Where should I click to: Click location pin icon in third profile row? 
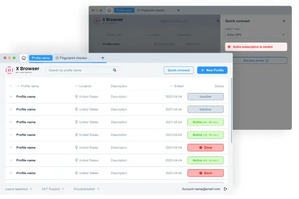pyautogui.click(x=76, y=122)
